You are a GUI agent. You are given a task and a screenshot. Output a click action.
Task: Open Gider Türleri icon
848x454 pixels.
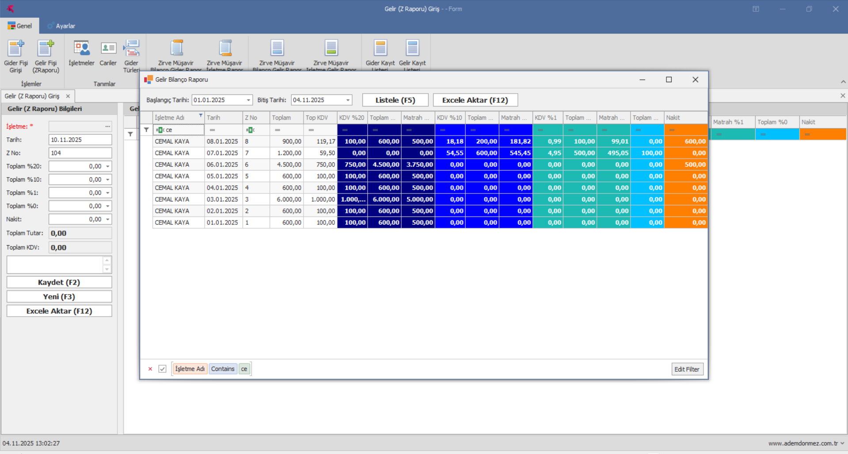click(x=131, y=49)
